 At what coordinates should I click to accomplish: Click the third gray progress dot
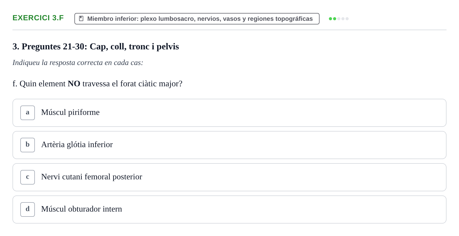coord(339,19)
